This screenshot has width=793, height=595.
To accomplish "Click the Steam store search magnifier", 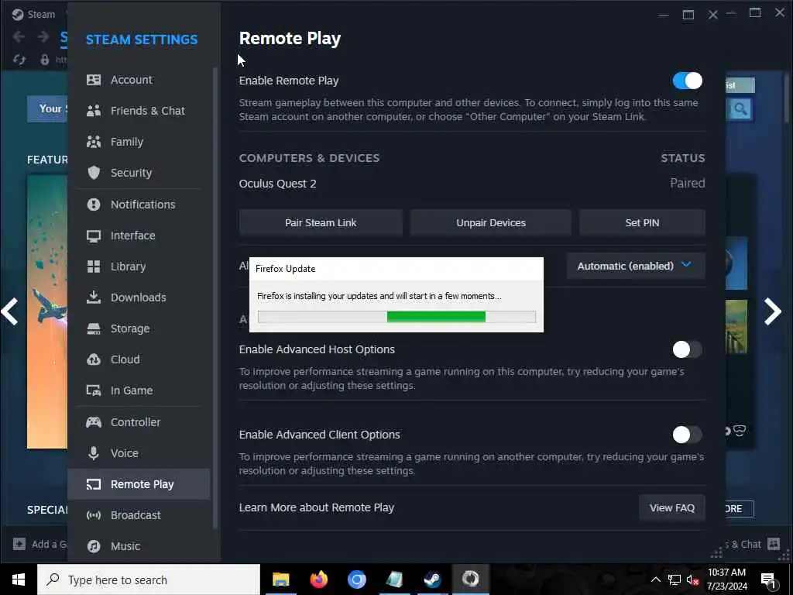I will [740, 108].
